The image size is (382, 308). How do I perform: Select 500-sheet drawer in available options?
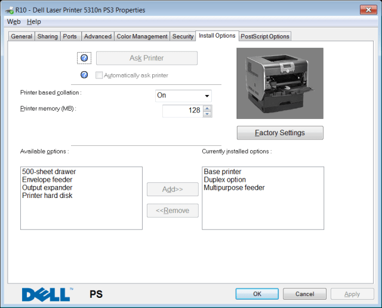(x=49, y=172)
